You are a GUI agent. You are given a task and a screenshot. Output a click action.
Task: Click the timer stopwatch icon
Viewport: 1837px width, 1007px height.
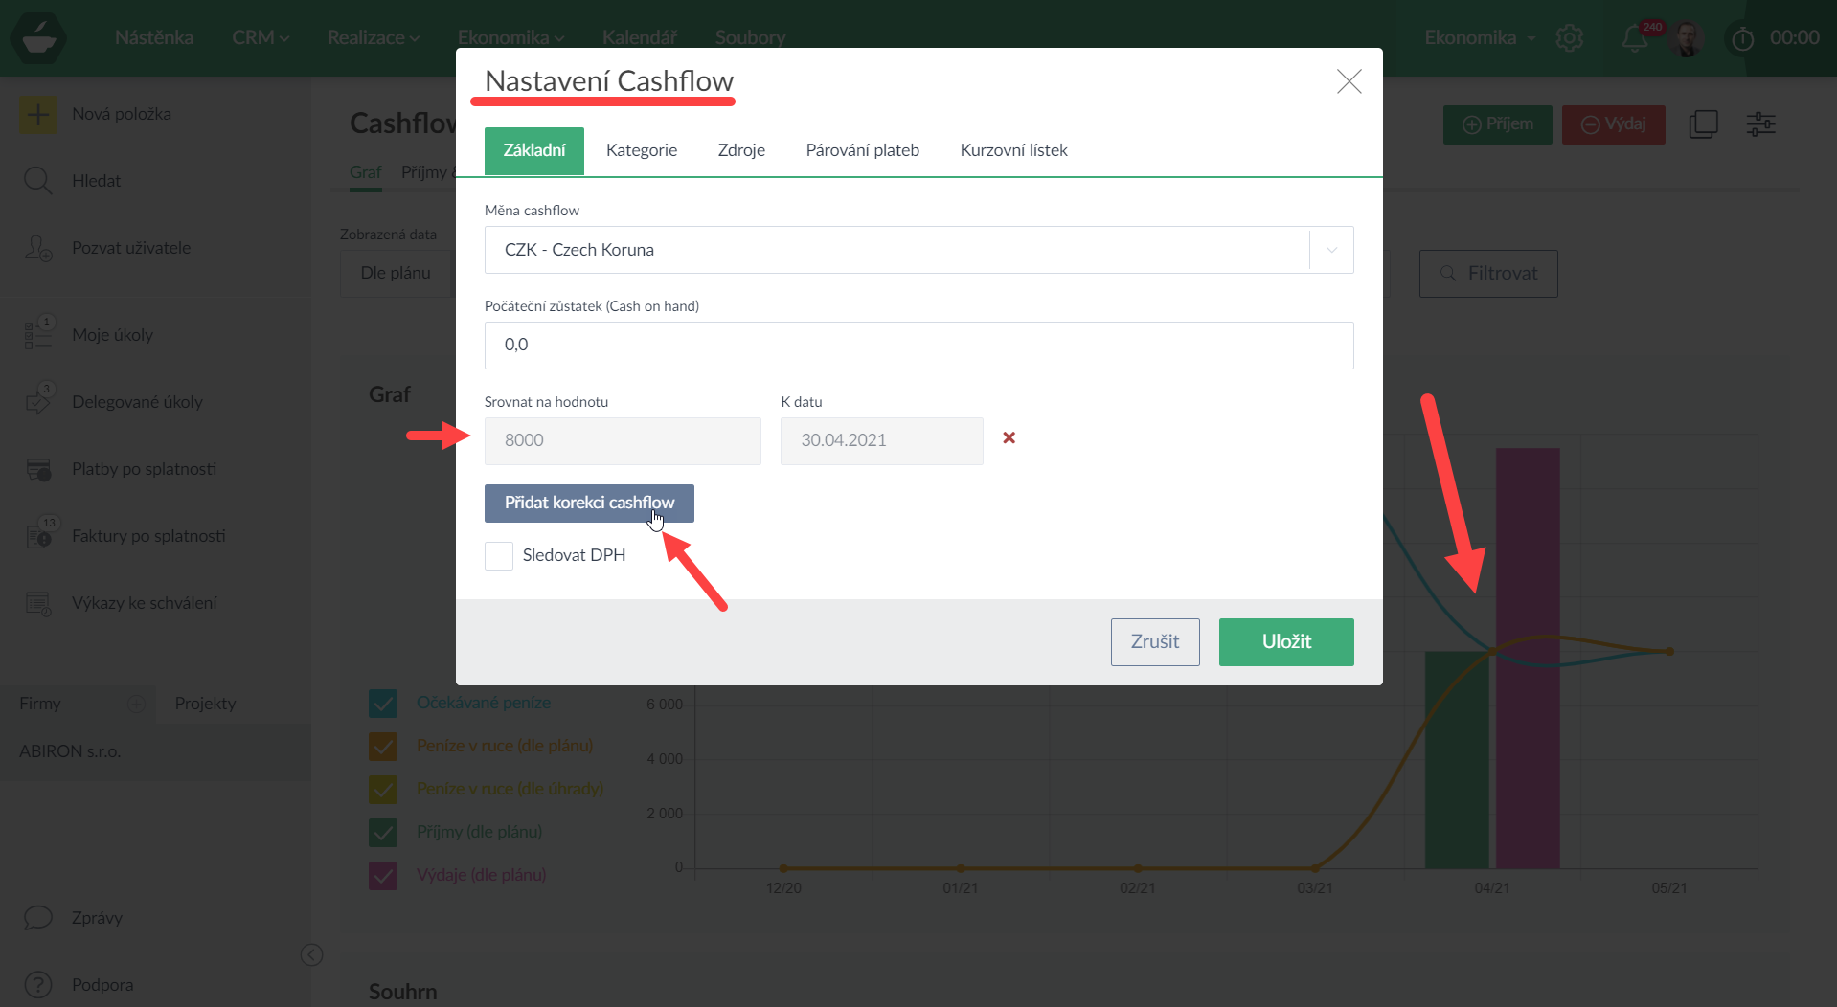(1742, 38)
